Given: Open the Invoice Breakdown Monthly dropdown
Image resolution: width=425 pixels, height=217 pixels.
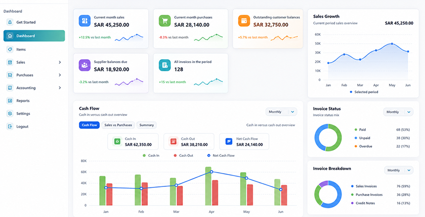Looking at the screenshot, I should click(399, 170).
